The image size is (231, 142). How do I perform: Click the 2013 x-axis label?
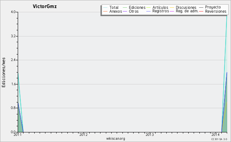point(150,134)
